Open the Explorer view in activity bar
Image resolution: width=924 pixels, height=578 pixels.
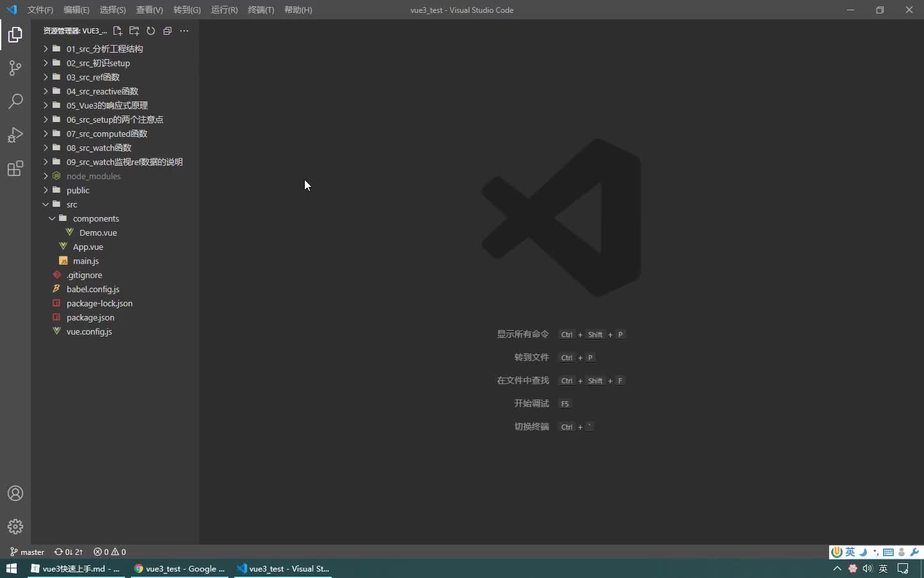[15, 35]
